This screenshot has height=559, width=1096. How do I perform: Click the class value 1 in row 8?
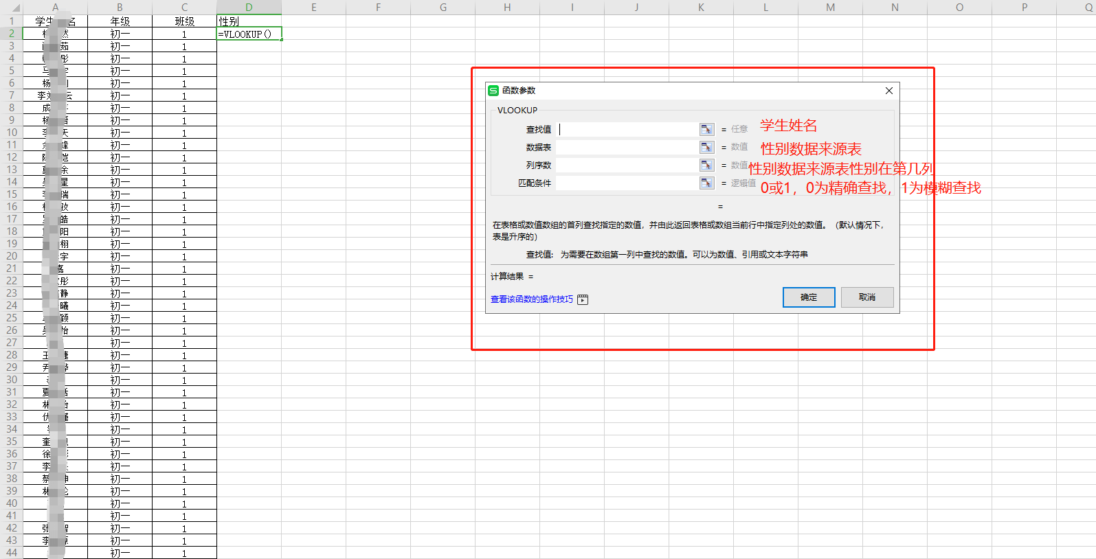pos(184,108)
